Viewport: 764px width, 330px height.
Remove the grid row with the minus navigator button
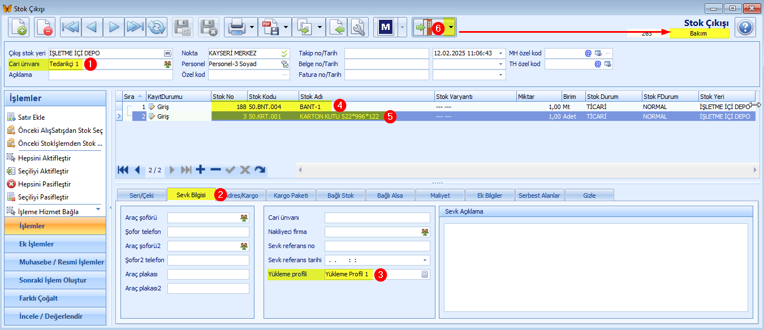pos(215,170)
